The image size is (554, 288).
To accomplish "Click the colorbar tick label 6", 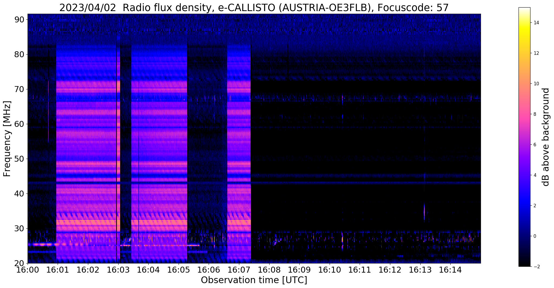I will coord(535,145).
